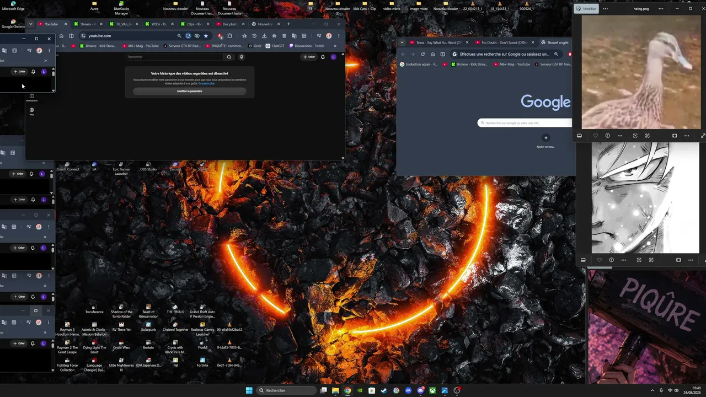
Task: Toggle split view icon in YouTube browser toolbar
Action: [x=71, y=36]
